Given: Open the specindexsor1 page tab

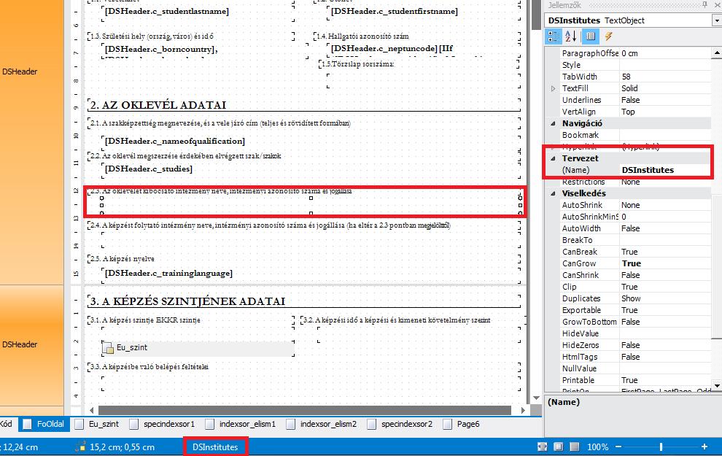Looking at the screenshot, I should pos(162,424).
